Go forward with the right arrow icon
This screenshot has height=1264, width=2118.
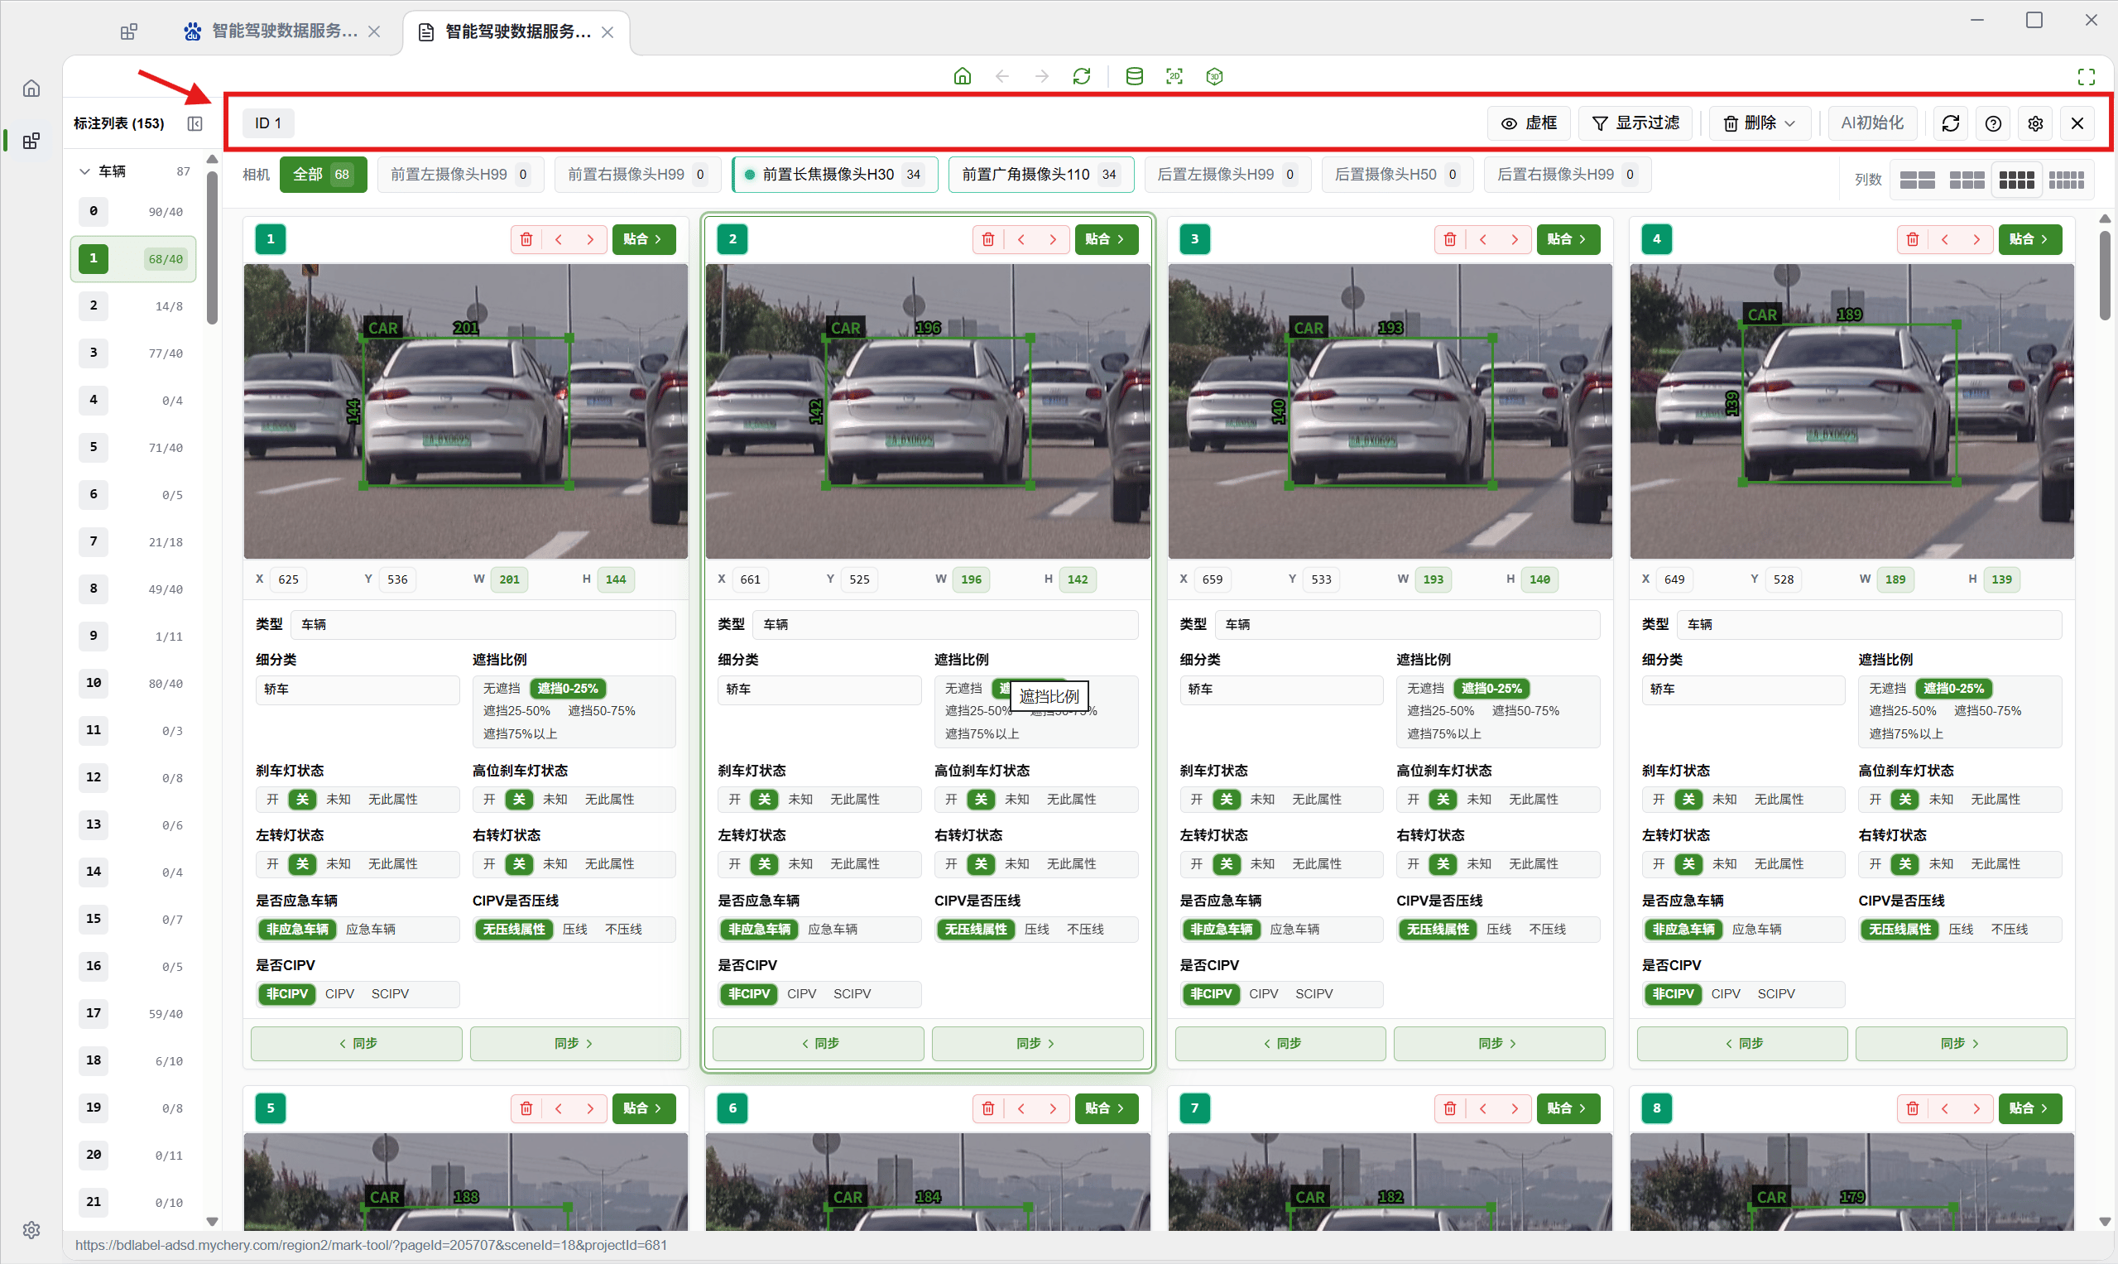1041,76
